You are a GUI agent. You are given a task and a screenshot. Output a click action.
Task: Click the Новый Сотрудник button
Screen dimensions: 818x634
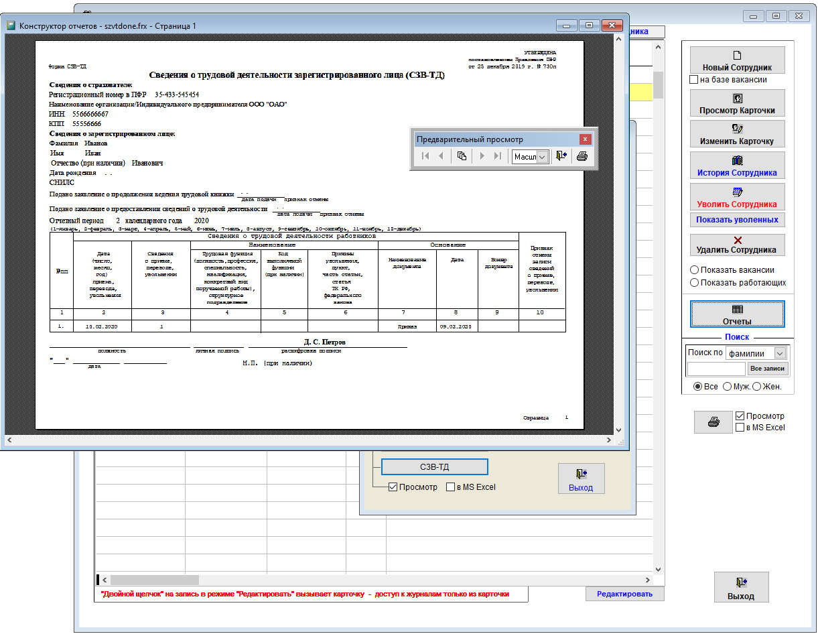tap(737, 60)
